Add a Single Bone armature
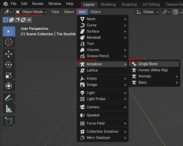The height and width of the screenshot is (146, 183). pos(154,64)
